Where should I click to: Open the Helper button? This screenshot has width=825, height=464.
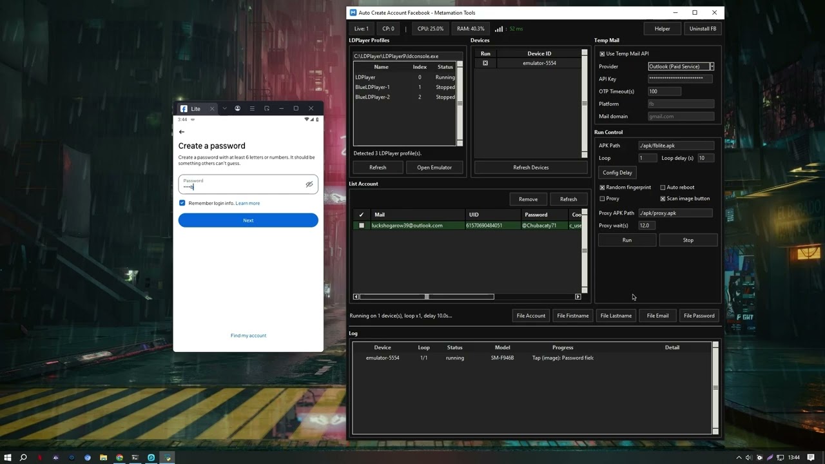[662, 29]
